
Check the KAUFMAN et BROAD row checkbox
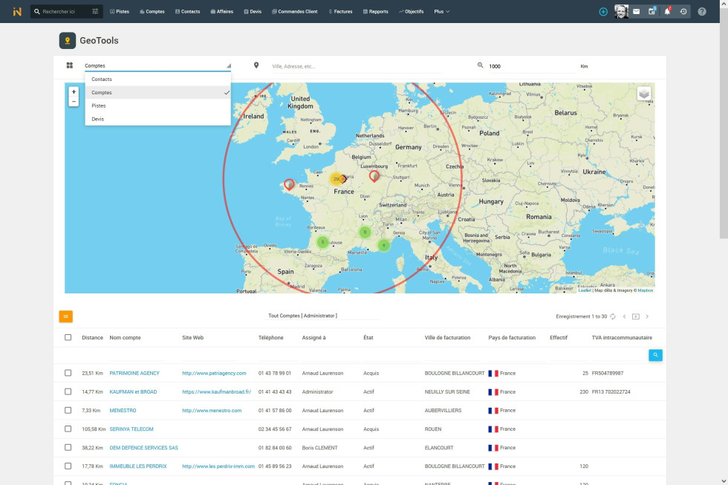click(x=68, y=391)
